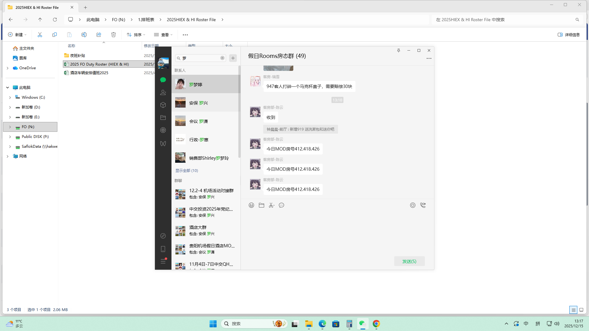Open WeChat Moments aperture icon
Image resolution: width=589 pixels, height=331 pixels.
(x=163, y=130)
